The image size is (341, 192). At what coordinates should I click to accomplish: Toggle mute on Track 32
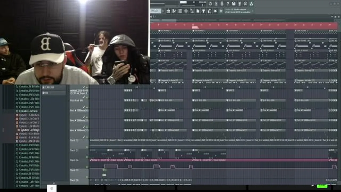click(87, 147)
